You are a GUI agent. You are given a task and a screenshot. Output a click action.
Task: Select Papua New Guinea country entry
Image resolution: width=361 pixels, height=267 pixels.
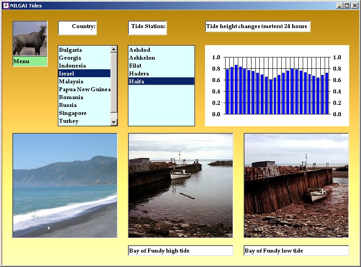pyautogui.click(x=84, y=89)
